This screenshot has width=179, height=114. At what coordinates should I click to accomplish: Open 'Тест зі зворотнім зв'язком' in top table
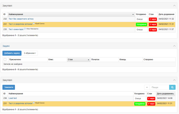pos(20,24)
